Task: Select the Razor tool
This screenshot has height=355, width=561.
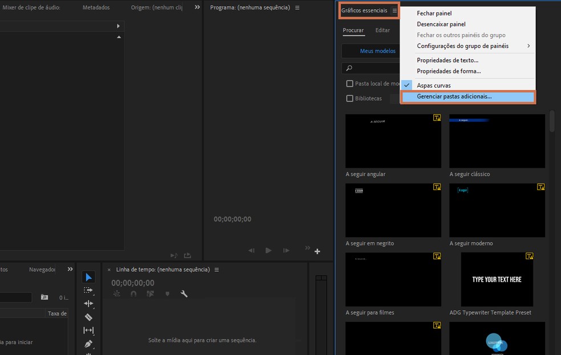Action: 88,317
